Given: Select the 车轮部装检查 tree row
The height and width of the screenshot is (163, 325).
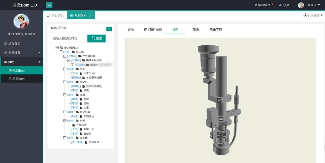Looking at the screenshot, I should coord(86,78).
